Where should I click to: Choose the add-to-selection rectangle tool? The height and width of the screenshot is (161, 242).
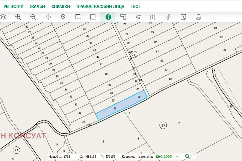78,17
